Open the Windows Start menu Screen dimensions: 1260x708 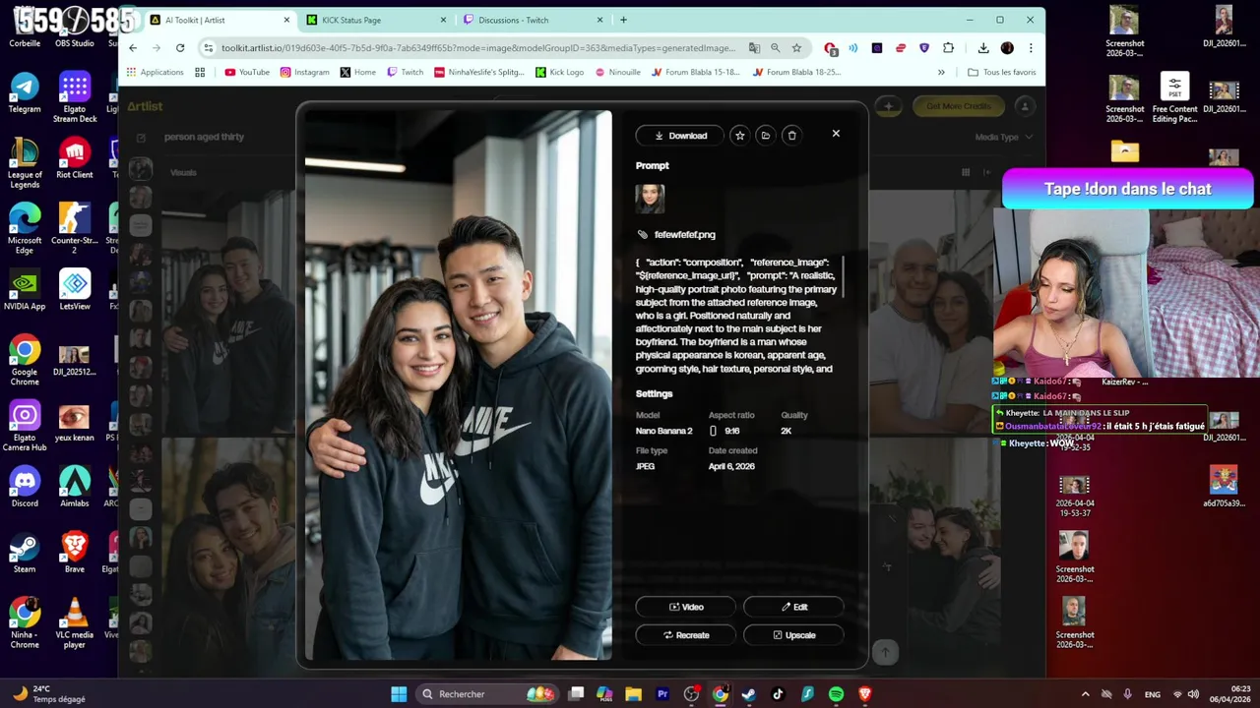coord(399,694)
